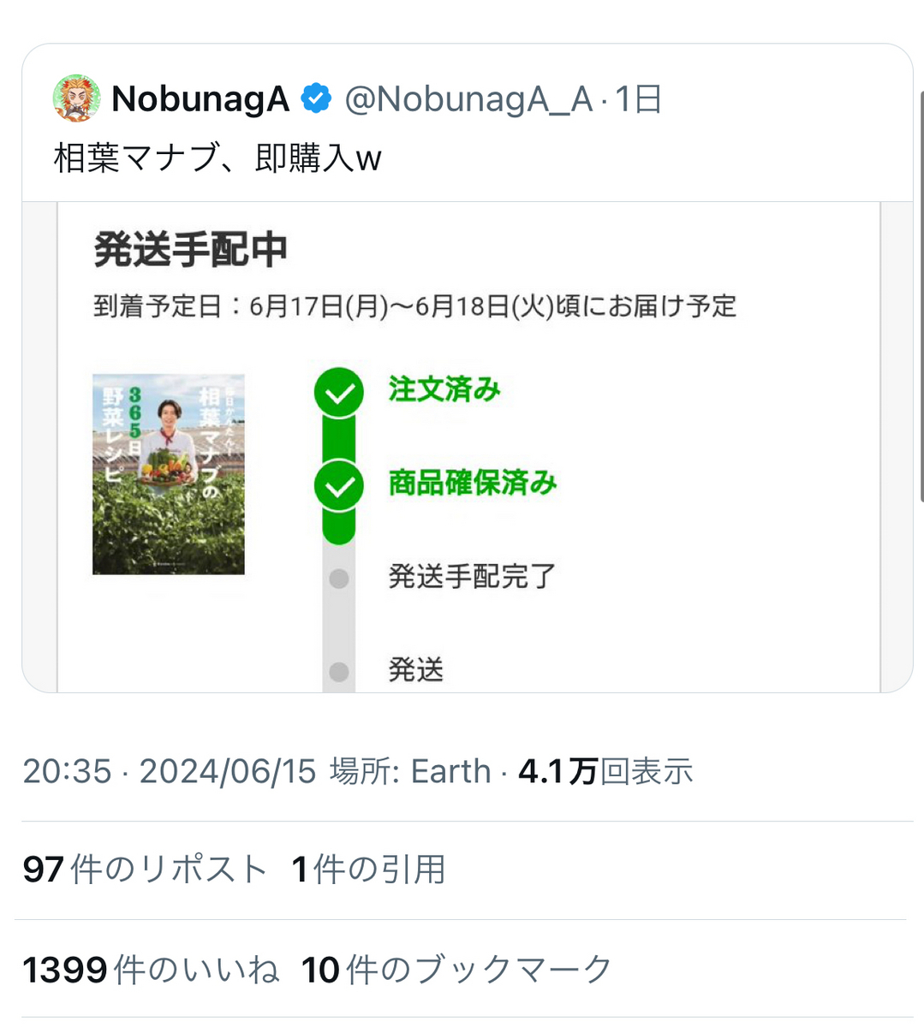Click the blue verified badge

pos(316,99)
